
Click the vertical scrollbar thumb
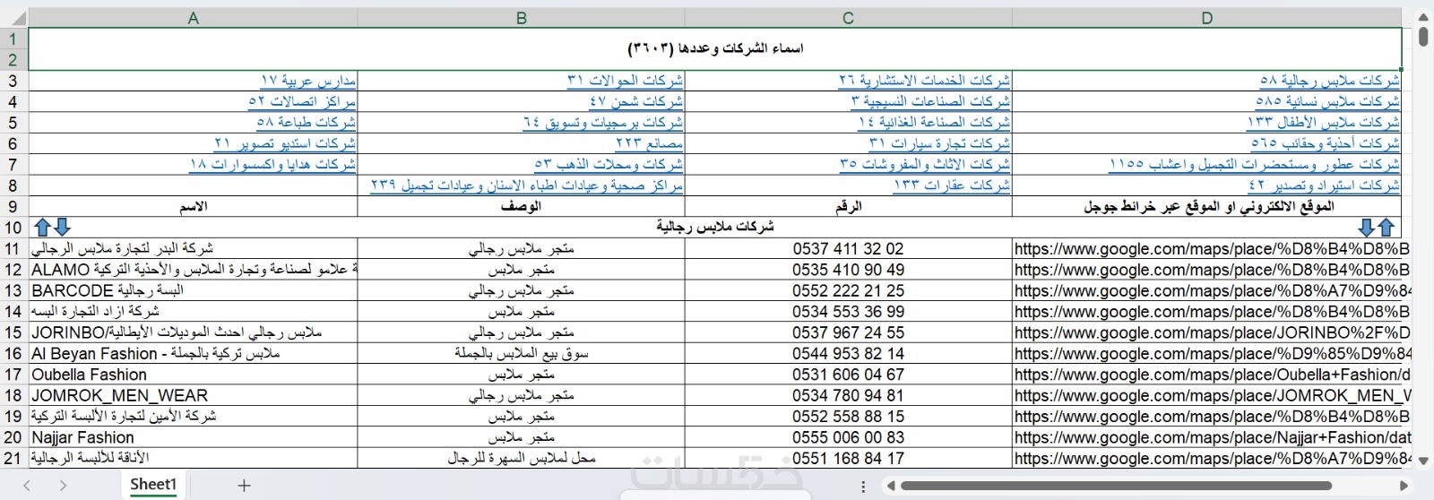[1423, 36]
